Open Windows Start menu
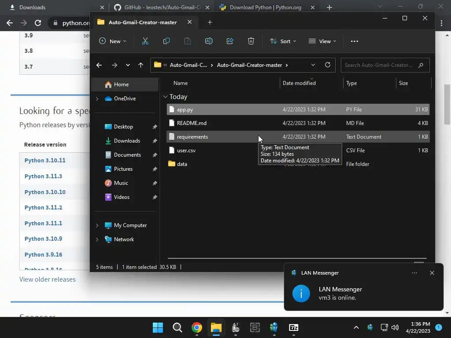 point(158,327)
